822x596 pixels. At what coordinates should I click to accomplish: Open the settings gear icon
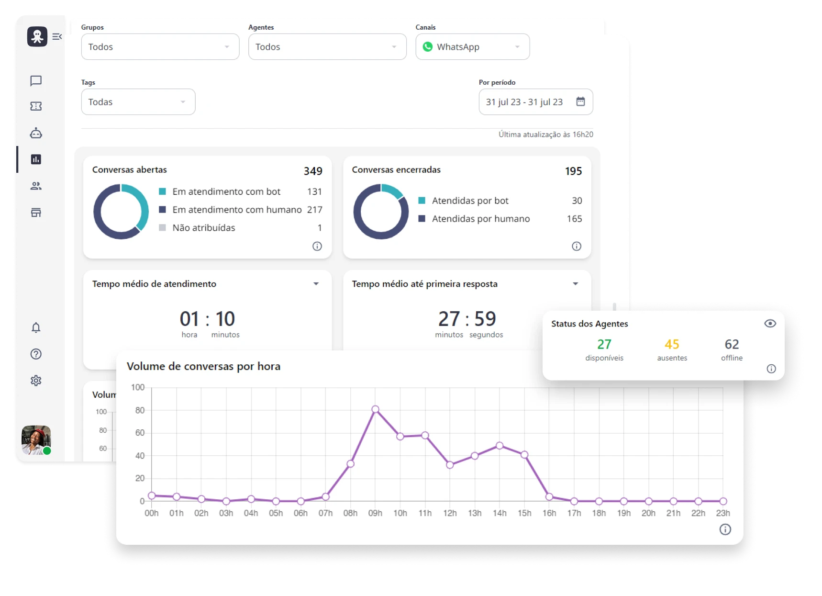pyautogui.click(x=36, y=381)
